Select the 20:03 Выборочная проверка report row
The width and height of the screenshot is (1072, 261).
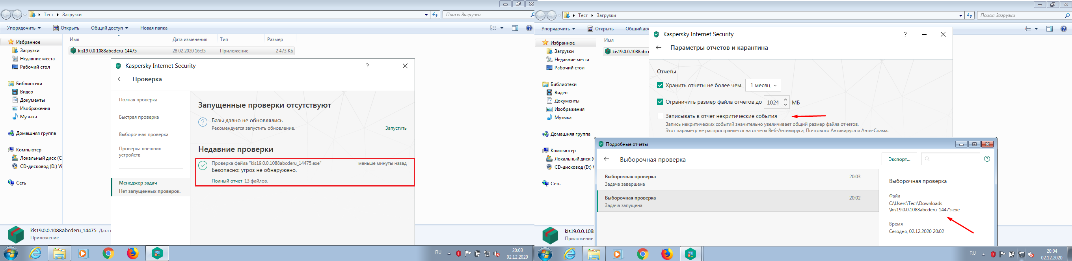[x=737, y=180]
